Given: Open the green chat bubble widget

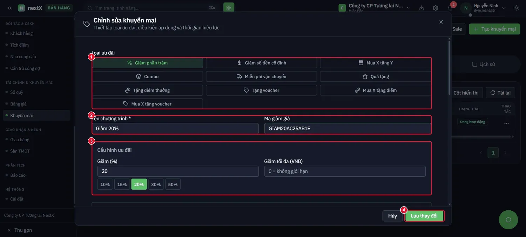Looking at the screenshot, I should [x=508, y=220].
